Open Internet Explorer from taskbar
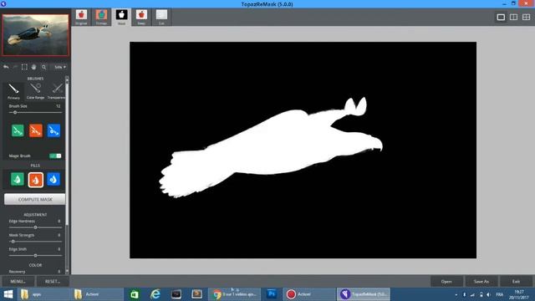The image size is (535, 301). click(155, 294)
